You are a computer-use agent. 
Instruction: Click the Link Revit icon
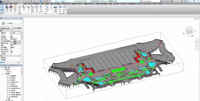(7, 9)
